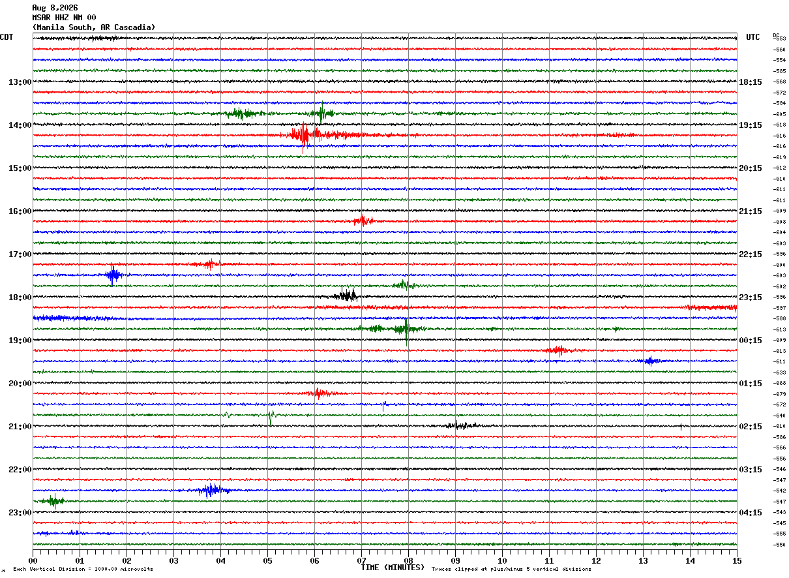Click the 19:15 UTC time label
Screen dimensions: 789x578
751,125
